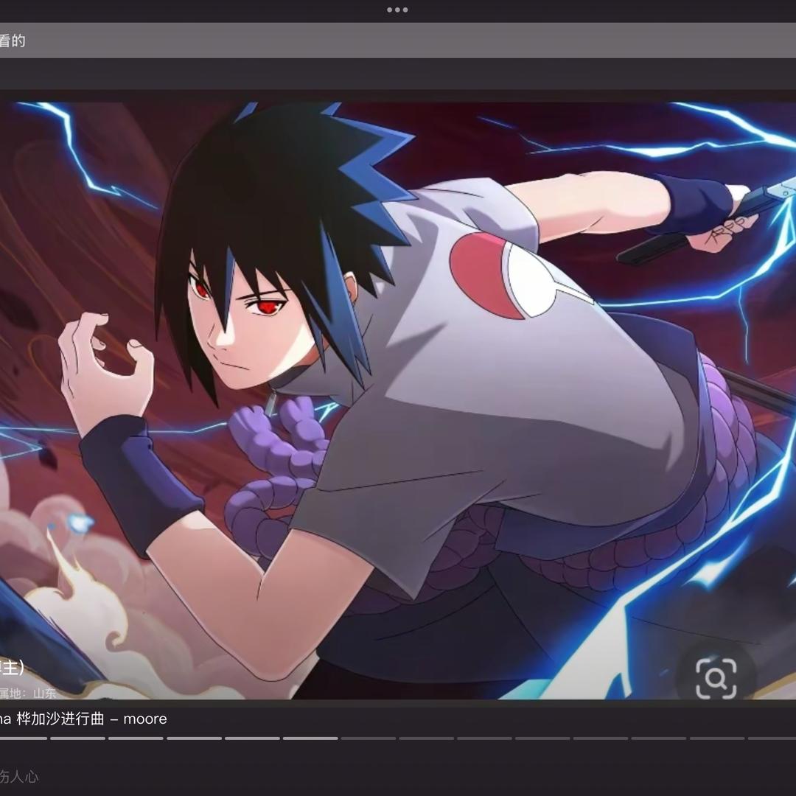Pick the fourth slide progress segment
The width and height of the screenshot is (796, 796).
(194, 738)
